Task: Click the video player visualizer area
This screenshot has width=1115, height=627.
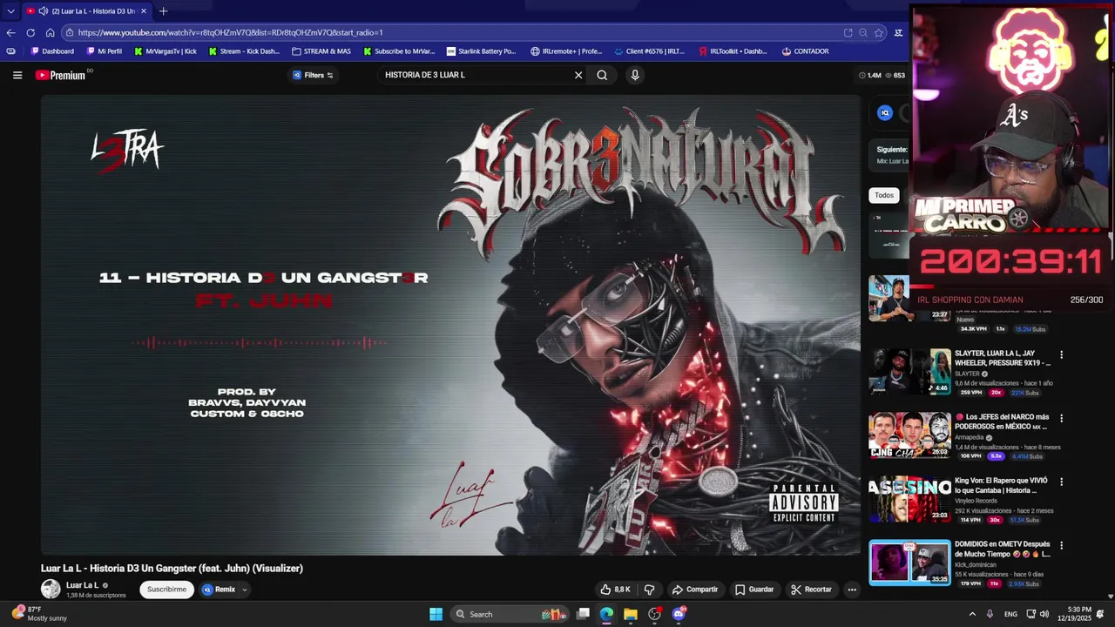Action: pos(450,324)
